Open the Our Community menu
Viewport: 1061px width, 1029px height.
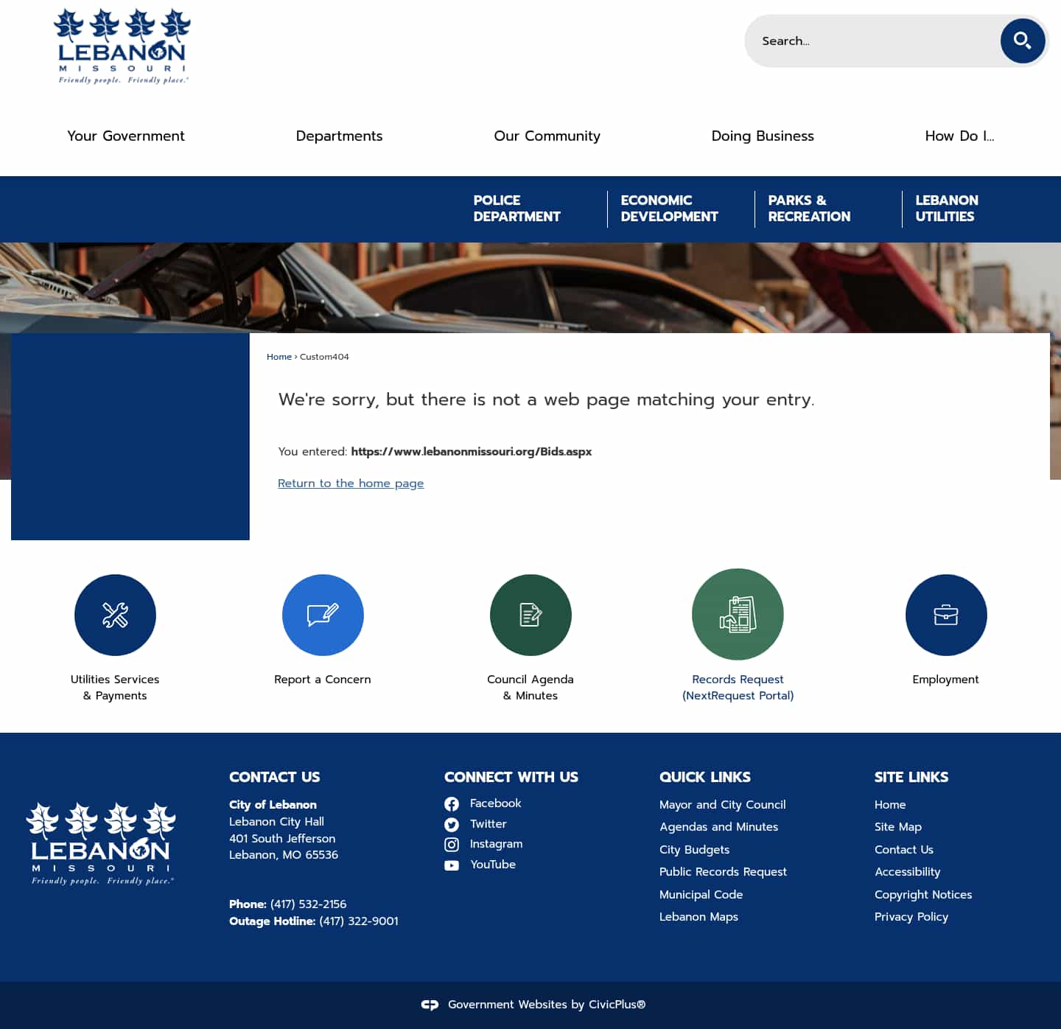[x=547, y=136]
